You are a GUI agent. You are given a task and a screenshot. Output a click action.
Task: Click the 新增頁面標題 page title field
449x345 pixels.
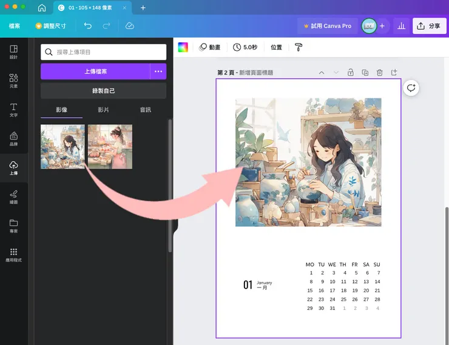click(256, 73)
